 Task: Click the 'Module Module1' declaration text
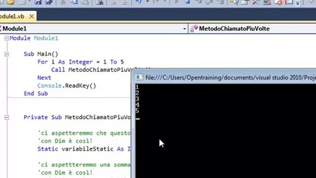(34, 38)
